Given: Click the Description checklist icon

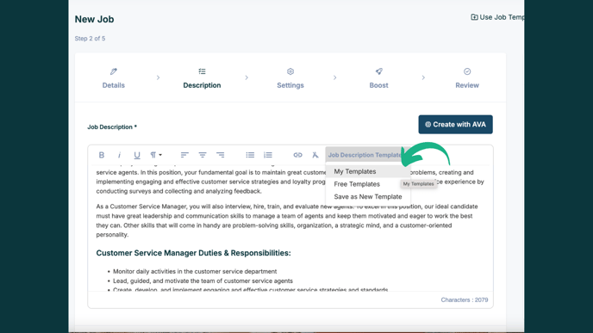Looking at the screenshot, I should 202,71.
